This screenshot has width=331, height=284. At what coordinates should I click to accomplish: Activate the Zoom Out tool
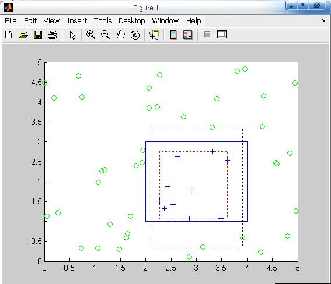(105, 35)
